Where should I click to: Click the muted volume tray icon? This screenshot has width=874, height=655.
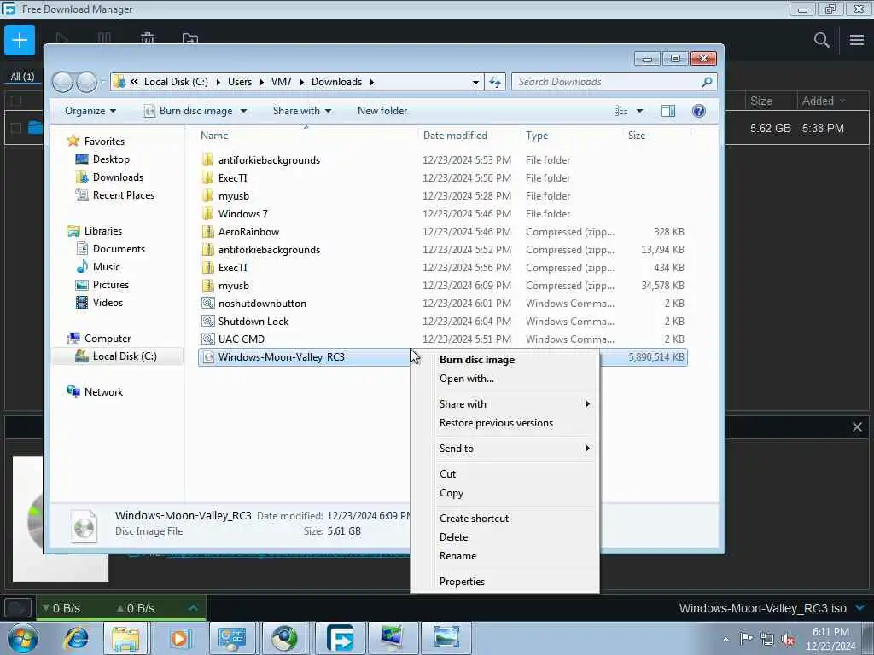(x=788, y=639)
